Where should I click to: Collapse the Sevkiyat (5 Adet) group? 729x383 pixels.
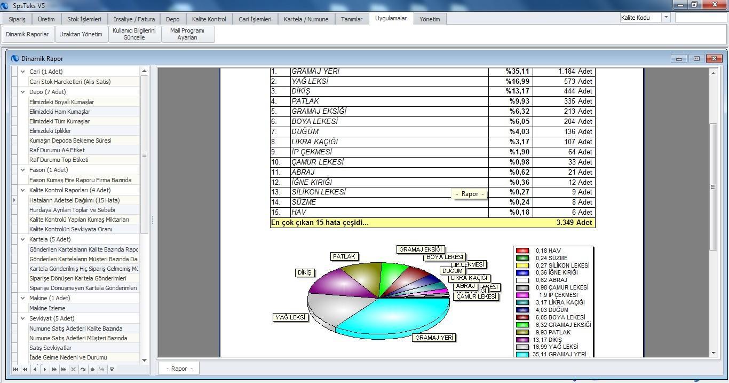pyautogui.click(x=23, y=318)
